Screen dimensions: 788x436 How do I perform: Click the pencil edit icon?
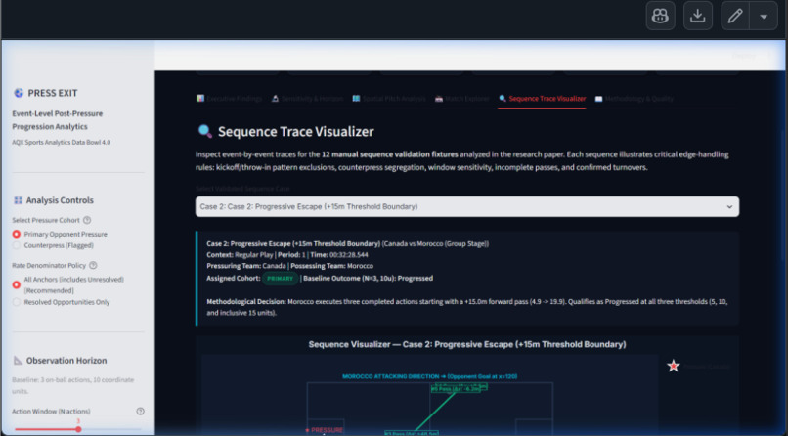click(735, 16)
